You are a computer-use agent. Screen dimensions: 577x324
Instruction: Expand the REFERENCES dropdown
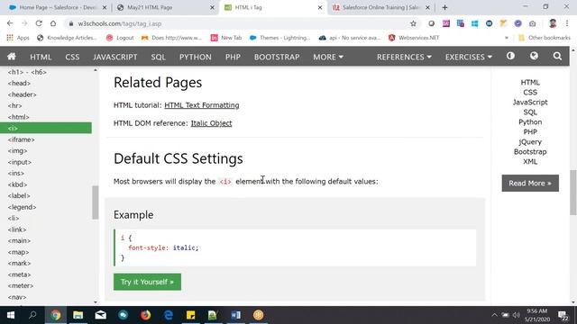pos(404,57)
